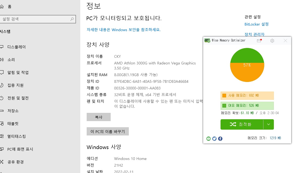Screen dimensions: 296x173
Task: Click the shared experiences icon beside 공유 환경
Action: 2,162
